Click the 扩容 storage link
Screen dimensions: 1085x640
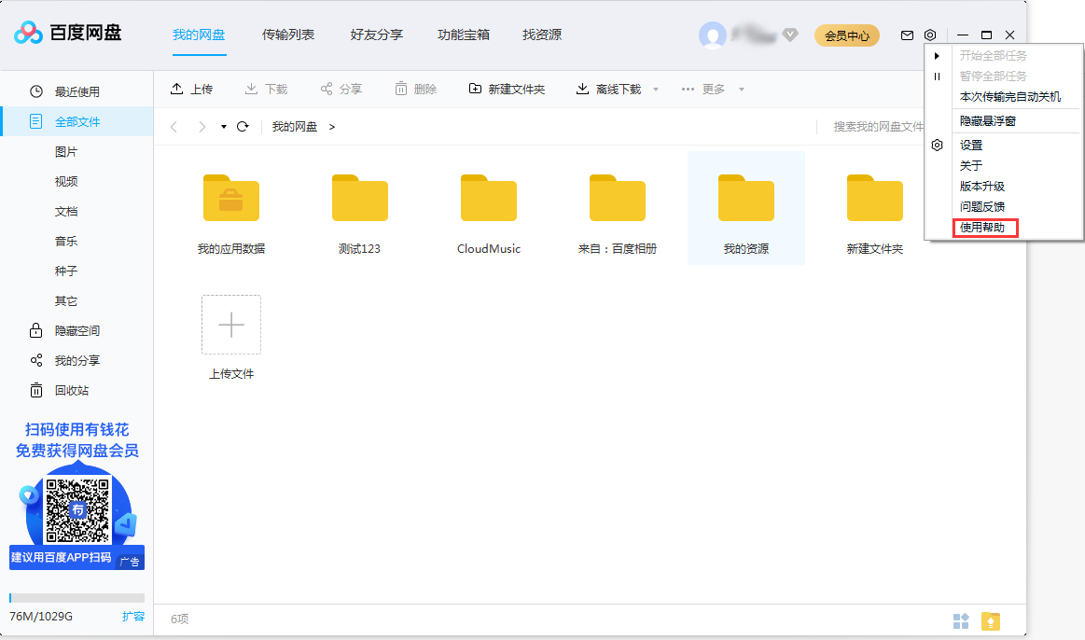pos(133,616)
